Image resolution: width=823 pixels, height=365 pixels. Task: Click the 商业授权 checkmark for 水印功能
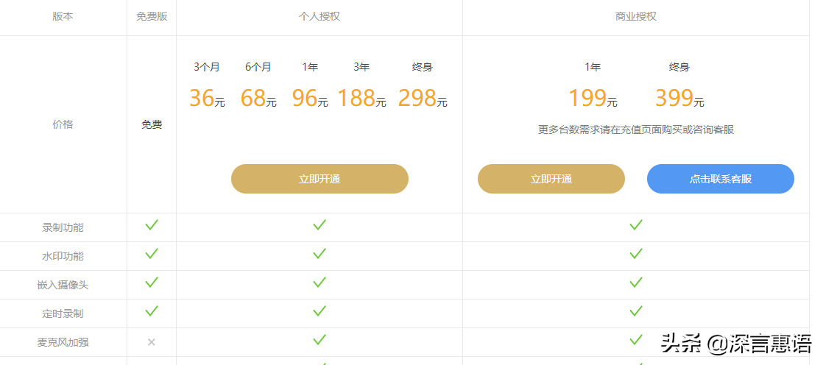point(635,254)
